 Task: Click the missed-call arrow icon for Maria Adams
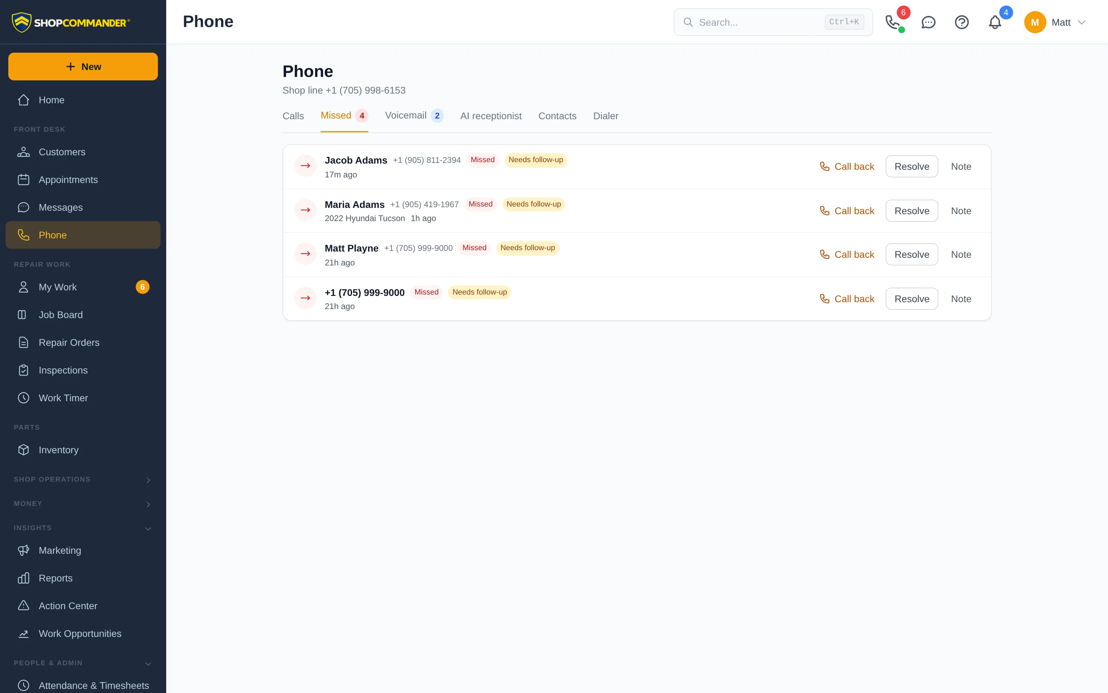point(305,210)
